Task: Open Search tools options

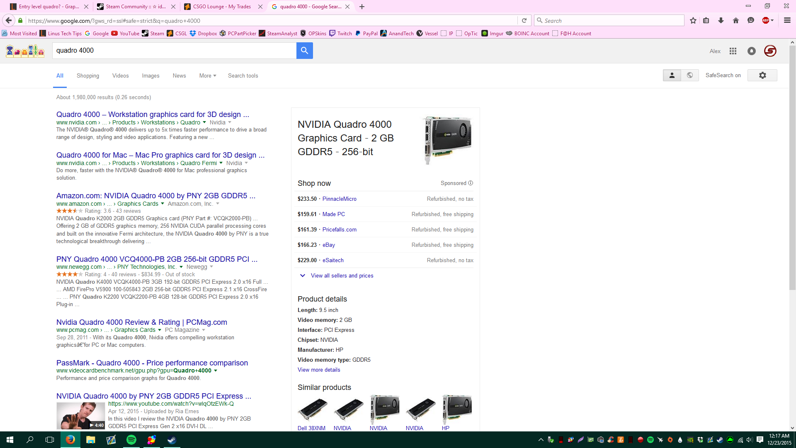Action: 243,75
